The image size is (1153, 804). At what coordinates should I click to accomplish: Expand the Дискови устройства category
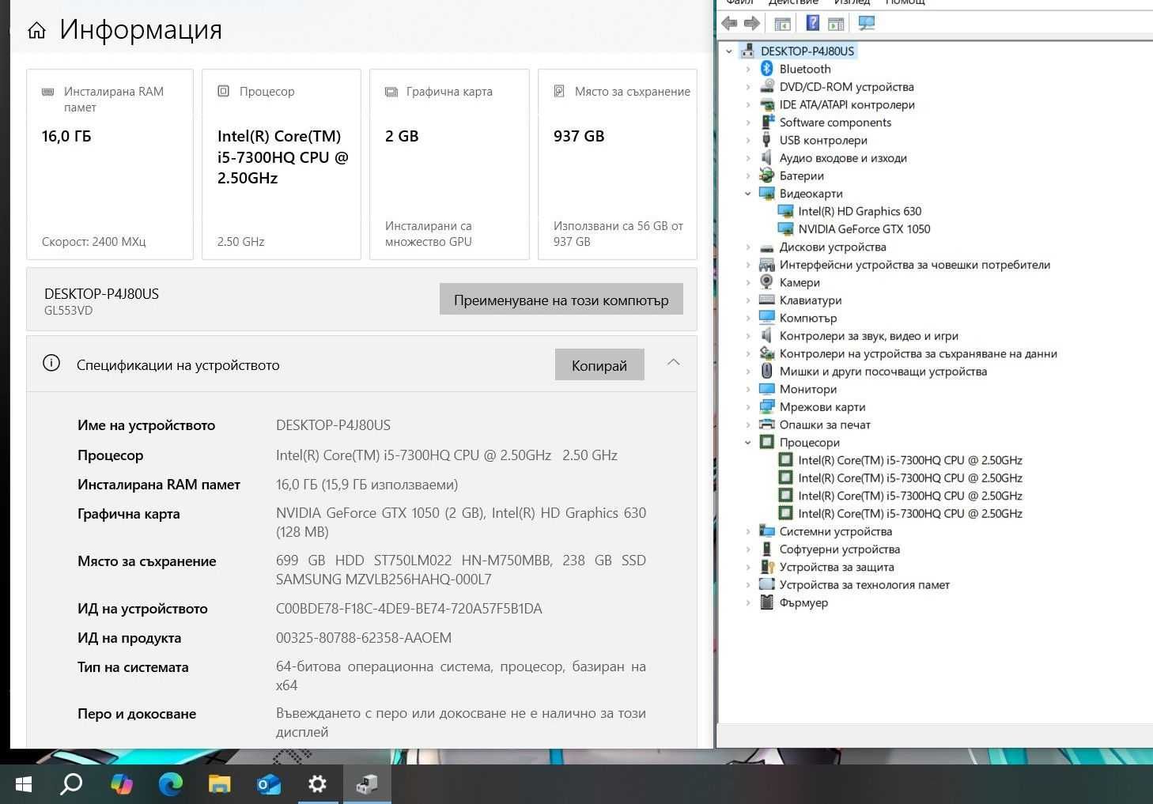click(748, 247)
